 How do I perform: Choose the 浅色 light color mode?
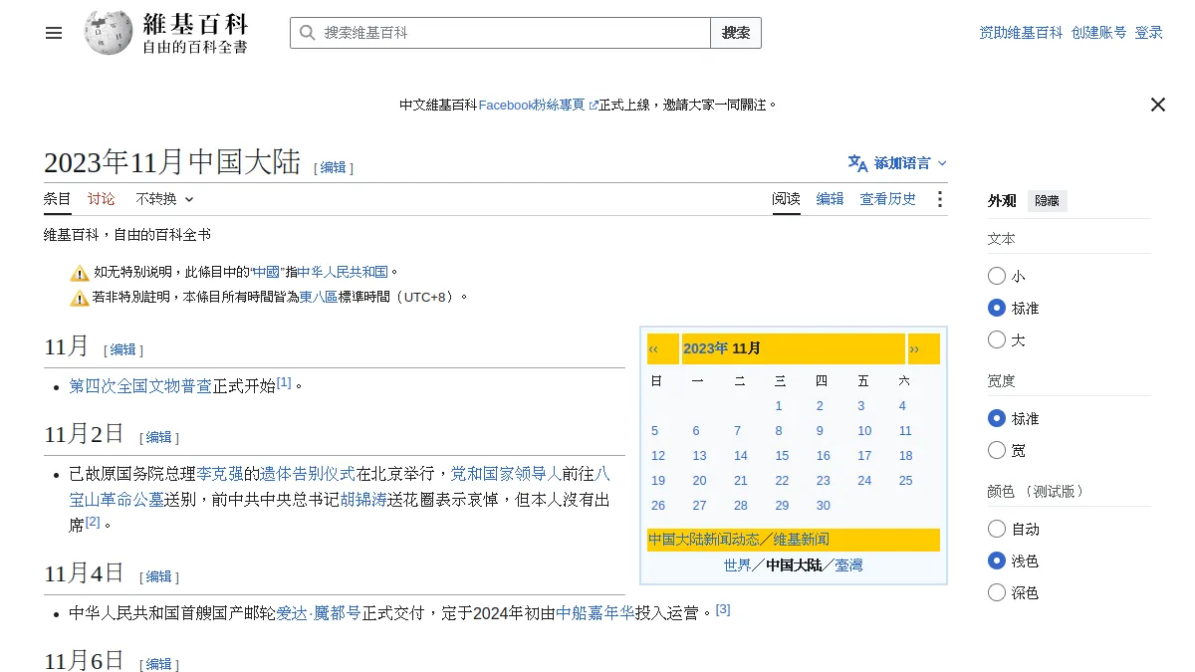(997, 560)
